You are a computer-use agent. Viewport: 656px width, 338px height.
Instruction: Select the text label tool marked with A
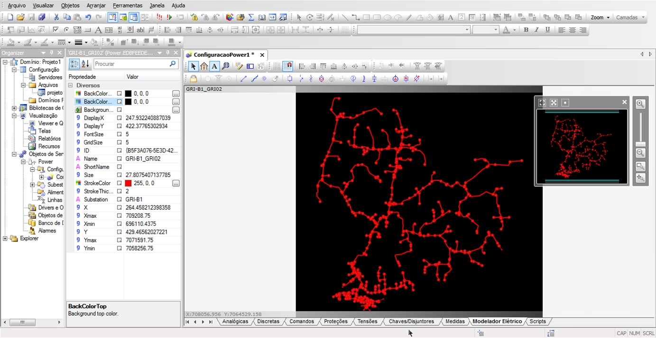[214, 66]
